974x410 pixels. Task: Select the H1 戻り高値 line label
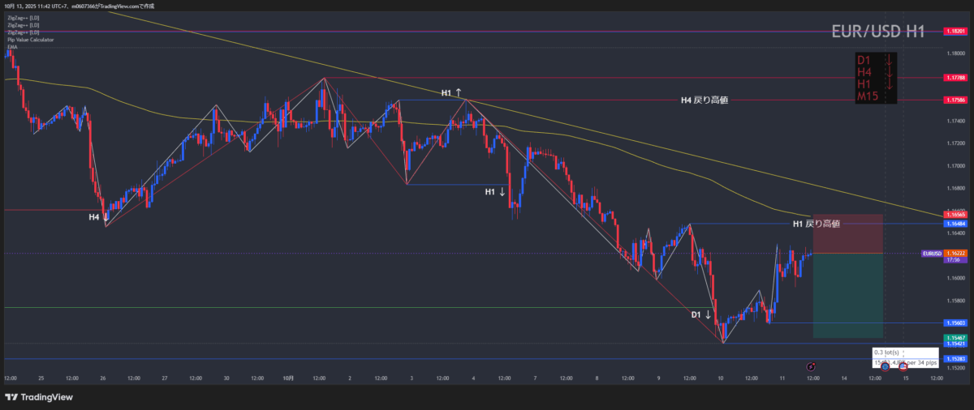point(816,223)
